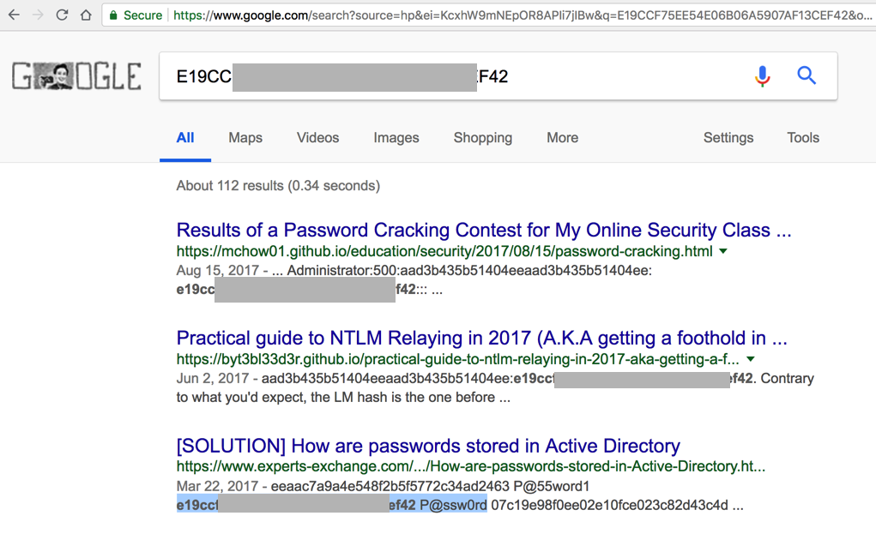Click the browser back arrow
The height and width of the screenshot is (534, 876).
click(14, 15)
